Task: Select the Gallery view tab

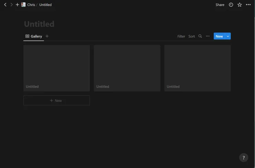Action: [34, 36]
